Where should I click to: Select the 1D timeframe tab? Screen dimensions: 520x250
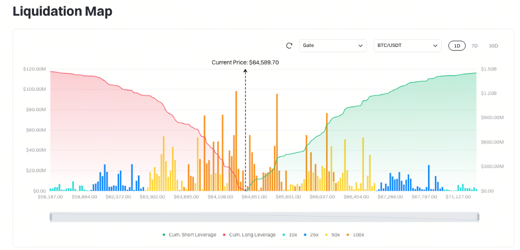pos(457,46)
